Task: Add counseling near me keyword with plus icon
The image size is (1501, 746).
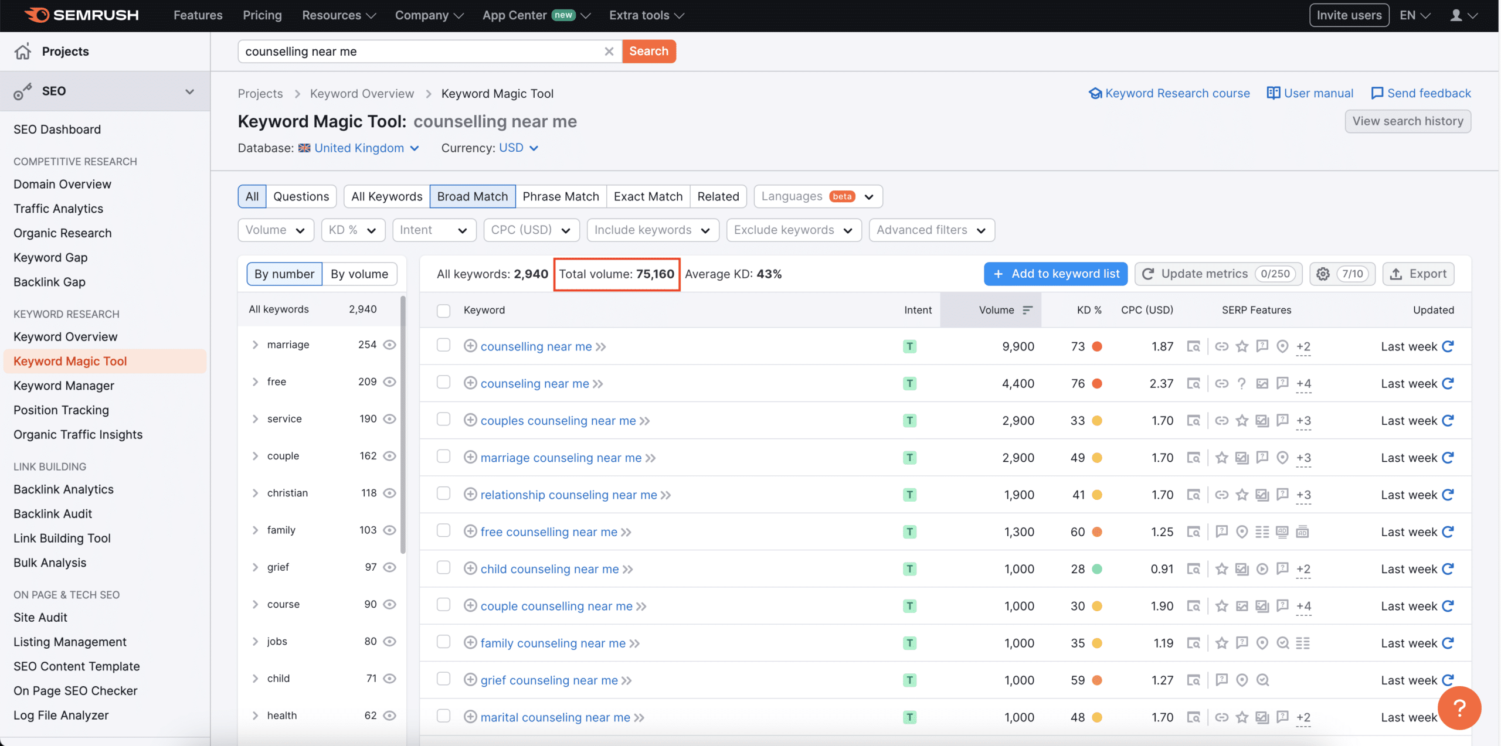Action: click(x=470, y=383)
